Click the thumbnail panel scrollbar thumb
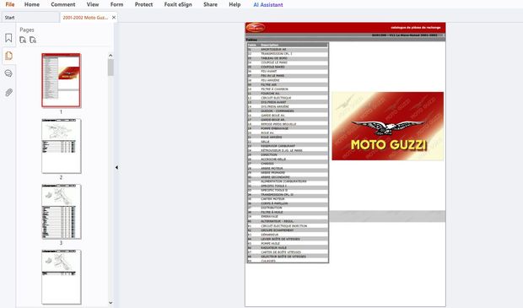Image resolution: width=523 pixels, height=308 pixels. click(x=111, y=68)
